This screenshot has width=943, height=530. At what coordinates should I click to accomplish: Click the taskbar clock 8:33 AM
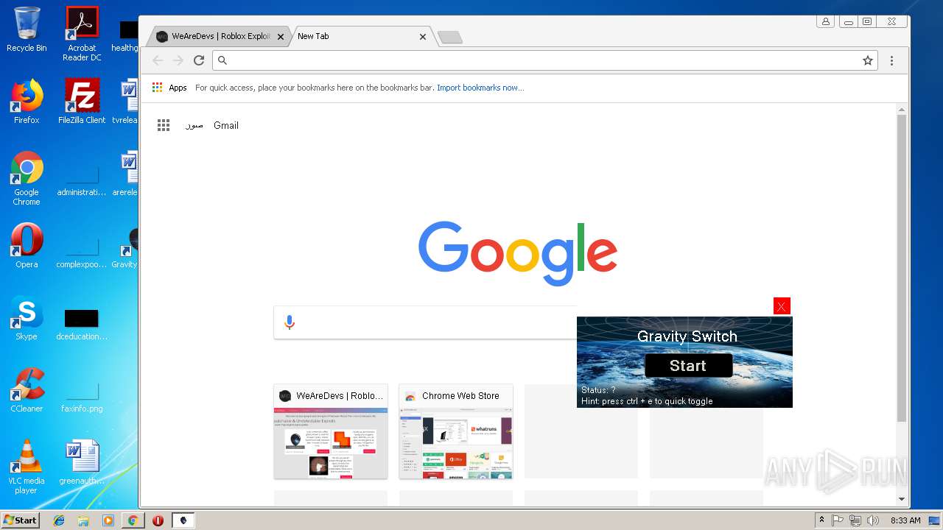[905, 520]
